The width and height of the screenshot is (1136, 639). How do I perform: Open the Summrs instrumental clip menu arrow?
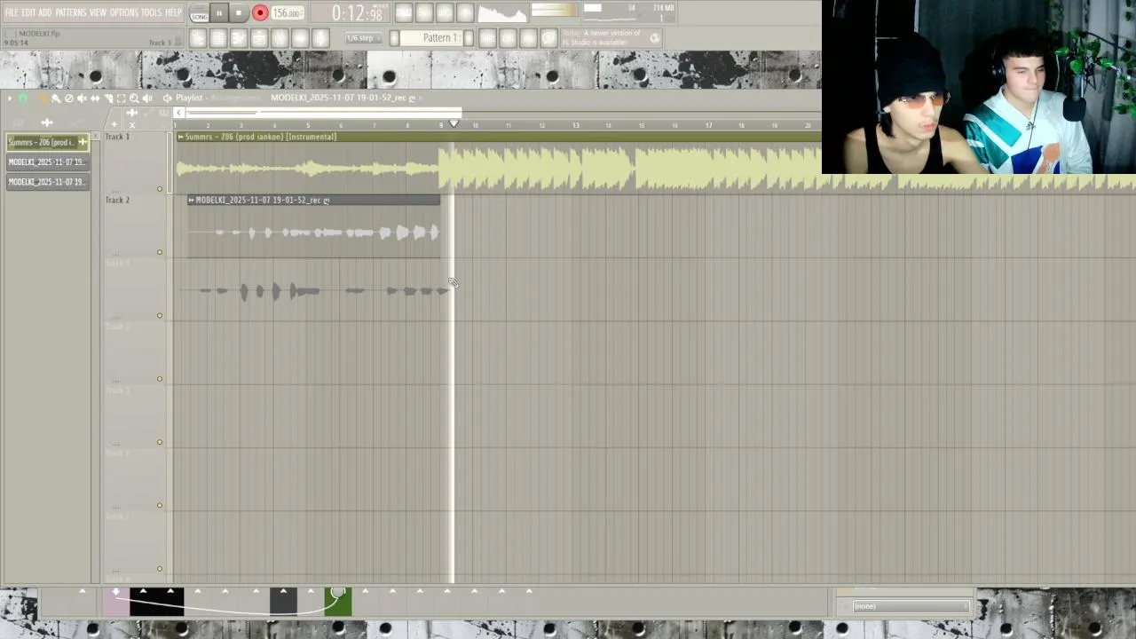181,137
